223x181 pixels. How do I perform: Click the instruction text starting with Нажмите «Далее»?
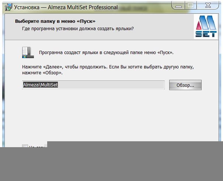pos(108,70)
